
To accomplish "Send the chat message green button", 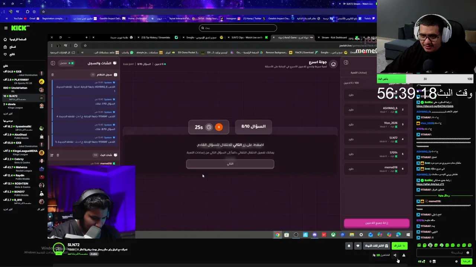I will [466, 261].
